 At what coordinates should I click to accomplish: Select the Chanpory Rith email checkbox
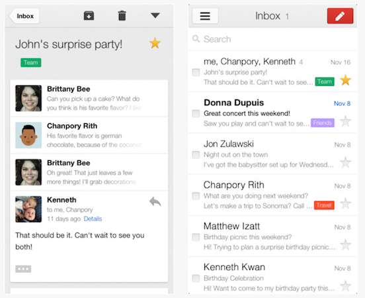tap(196, 196)
